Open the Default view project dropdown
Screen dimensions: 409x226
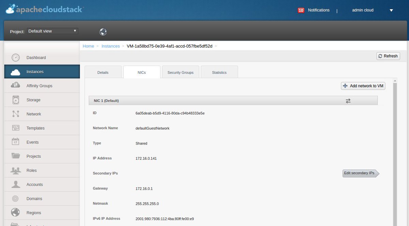(x=52, y=31)
